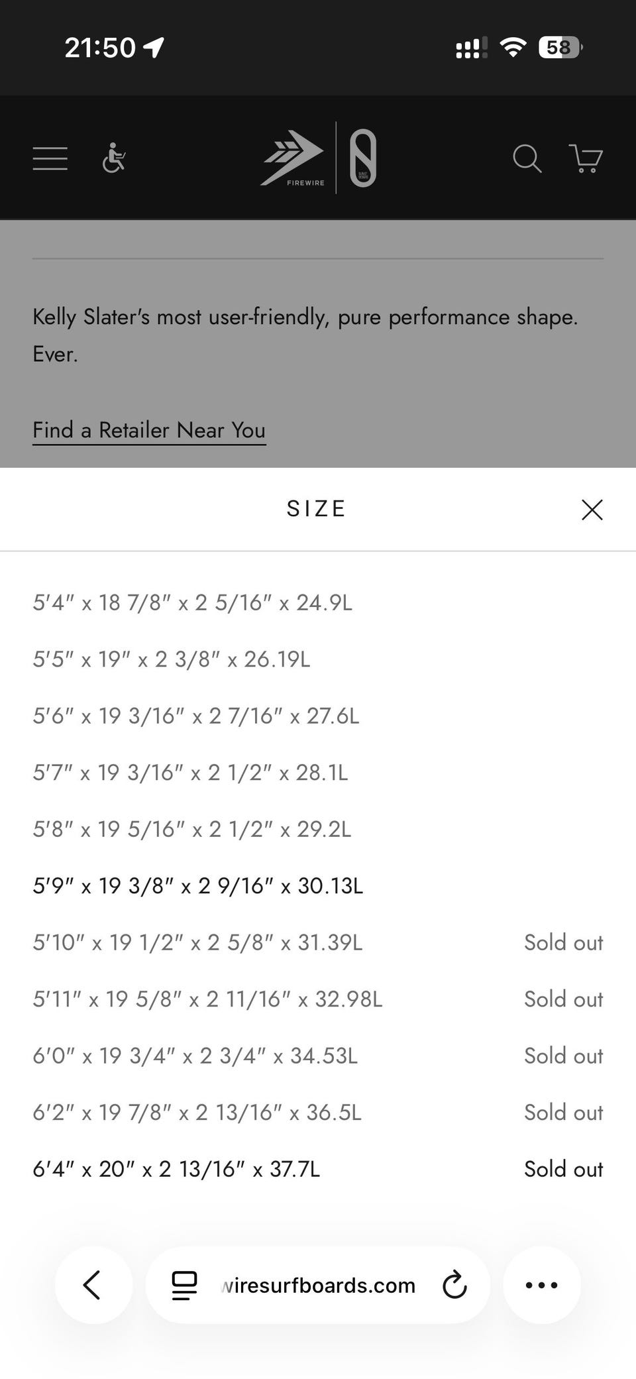Open the search magnifier icon

[527, 158]
